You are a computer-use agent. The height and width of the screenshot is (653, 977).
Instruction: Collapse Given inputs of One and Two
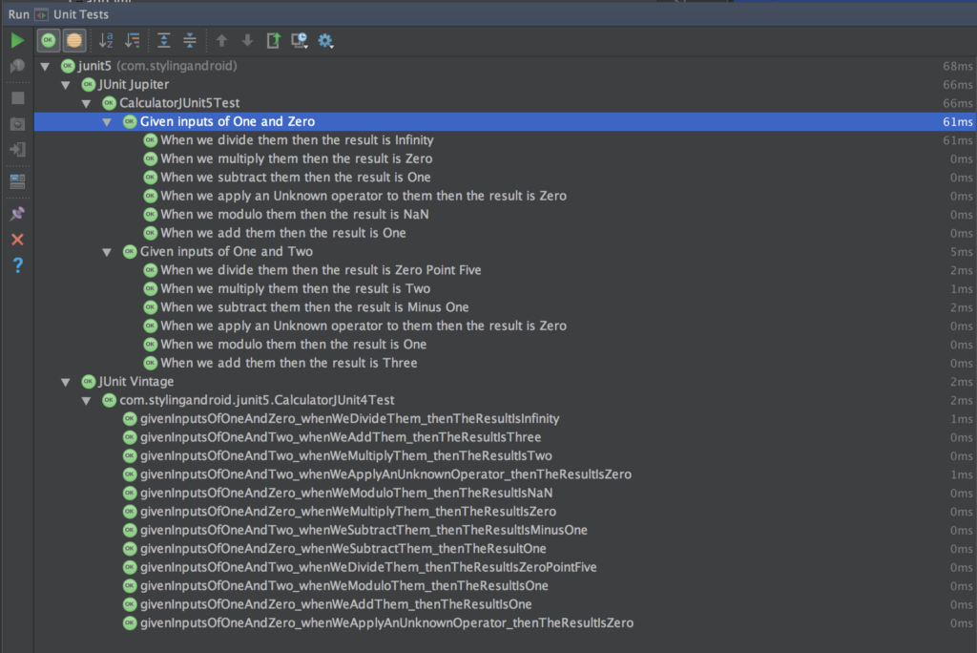(107, 252)
